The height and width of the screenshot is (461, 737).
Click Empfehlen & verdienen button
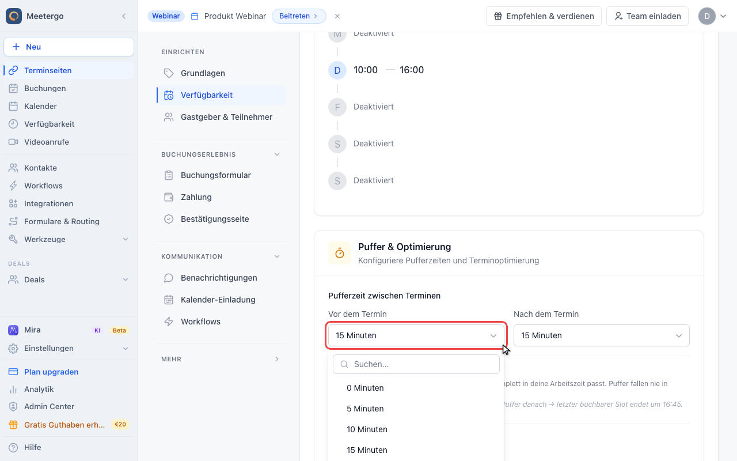pyautogui.click(x=544, y=16)
